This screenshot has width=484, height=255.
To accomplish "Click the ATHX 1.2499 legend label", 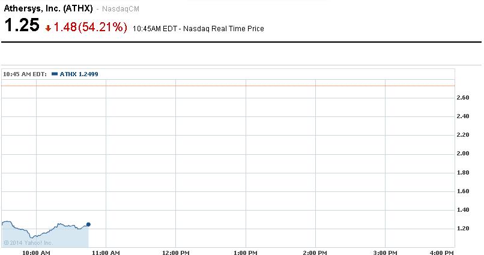I will pos(79,74).
